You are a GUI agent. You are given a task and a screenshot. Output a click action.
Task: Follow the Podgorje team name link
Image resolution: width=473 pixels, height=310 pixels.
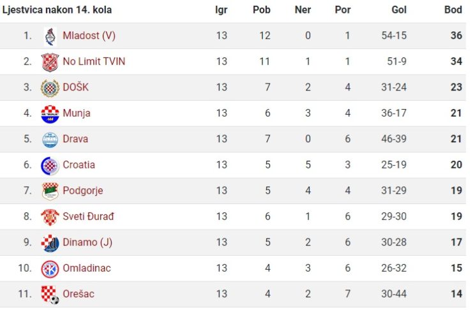pyautogui.click(x=83, y=191)
